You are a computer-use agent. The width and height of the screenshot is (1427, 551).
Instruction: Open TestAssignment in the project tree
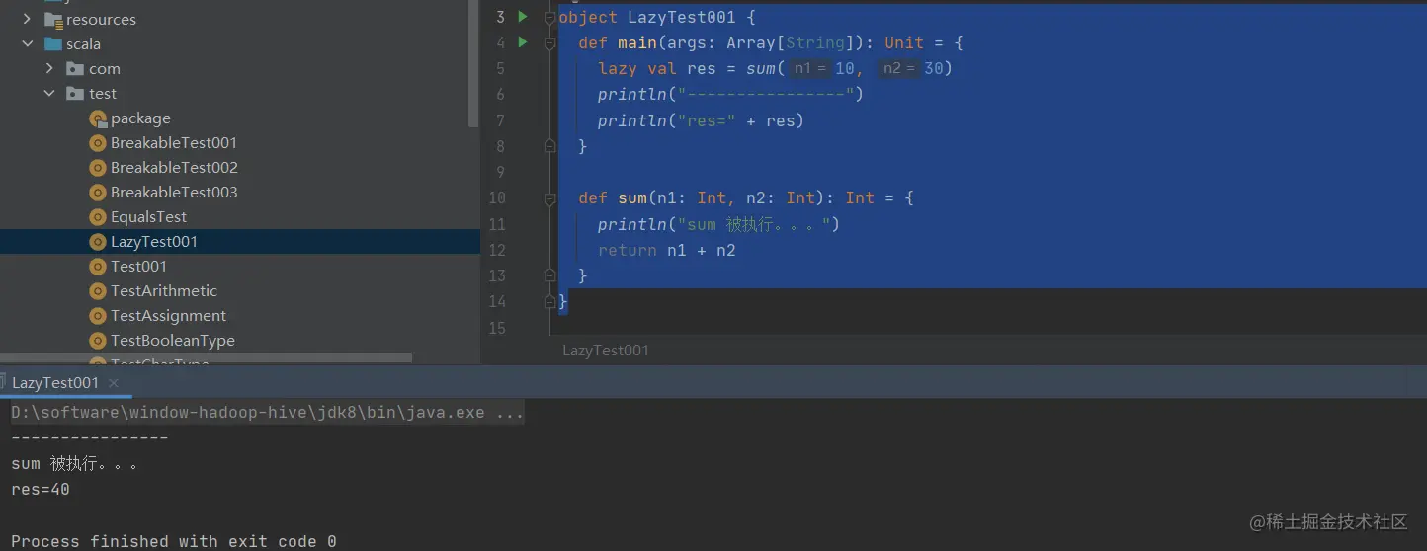[x=168, y=316]
